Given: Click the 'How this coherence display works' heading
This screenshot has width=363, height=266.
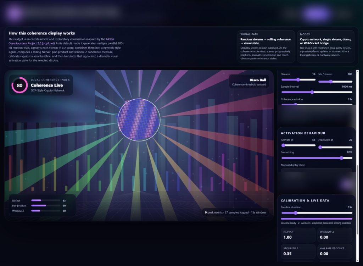Looking at the screenshot, I should (x=42, y=33).
